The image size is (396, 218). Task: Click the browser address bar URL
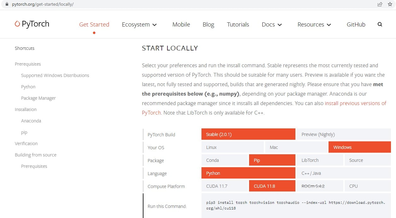[43, 4]
